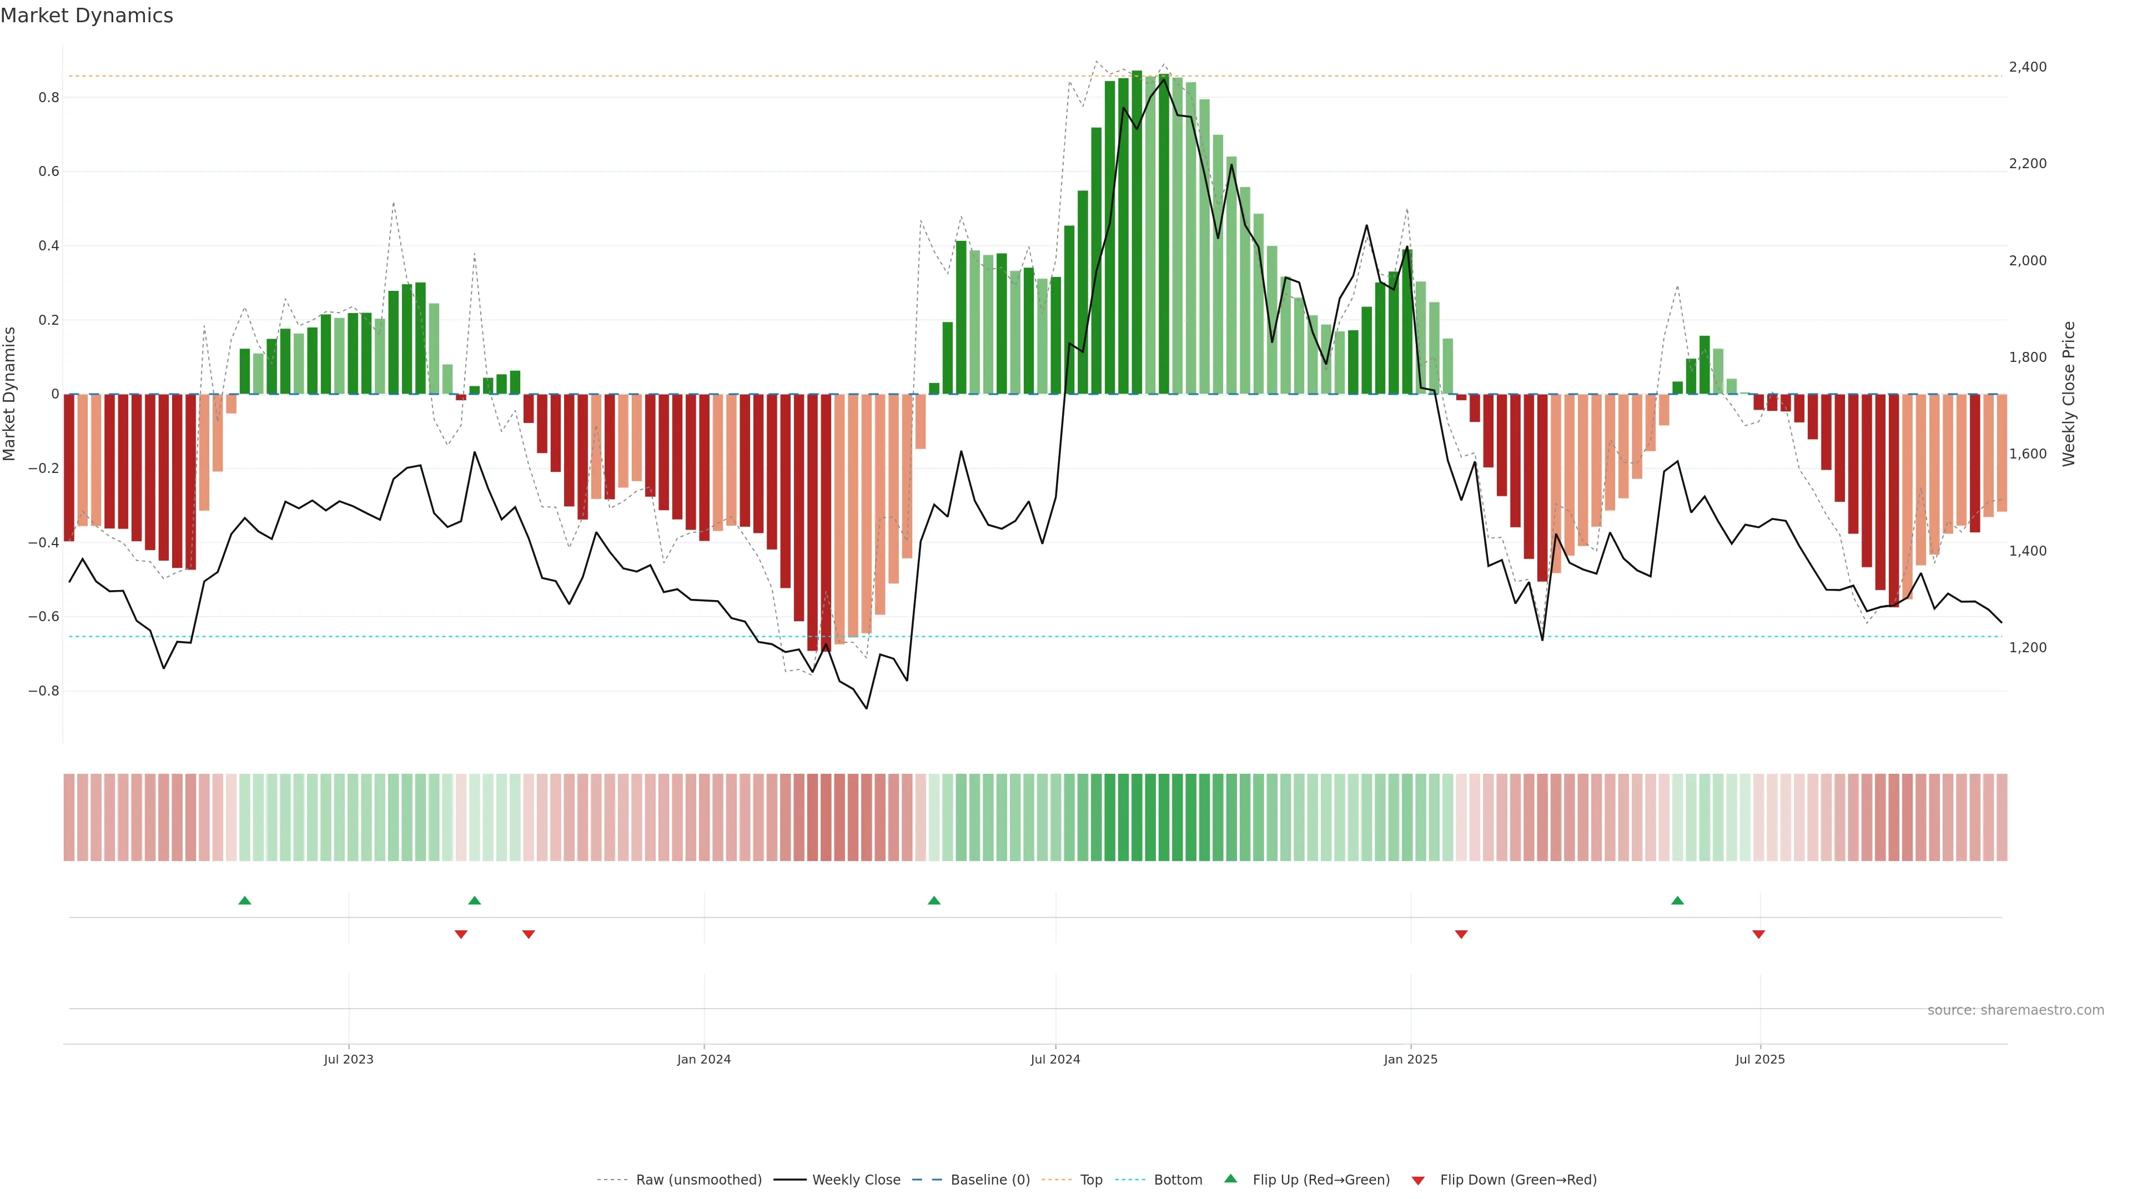The height and width of the screenshot is (1199, 2132).
Task: Click the source: sharemaestro.com text
Action: pos(2015,1010)
